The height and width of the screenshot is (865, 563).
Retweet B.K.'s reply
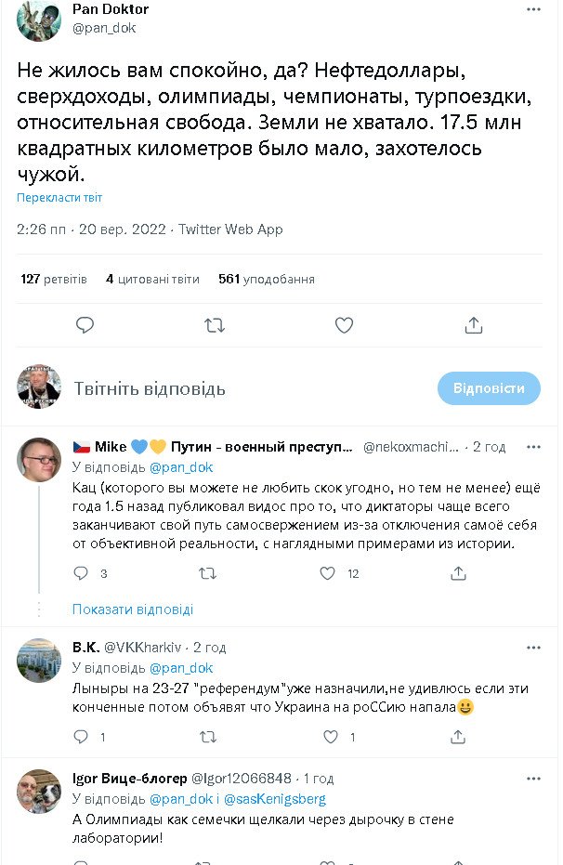point(207,737)
